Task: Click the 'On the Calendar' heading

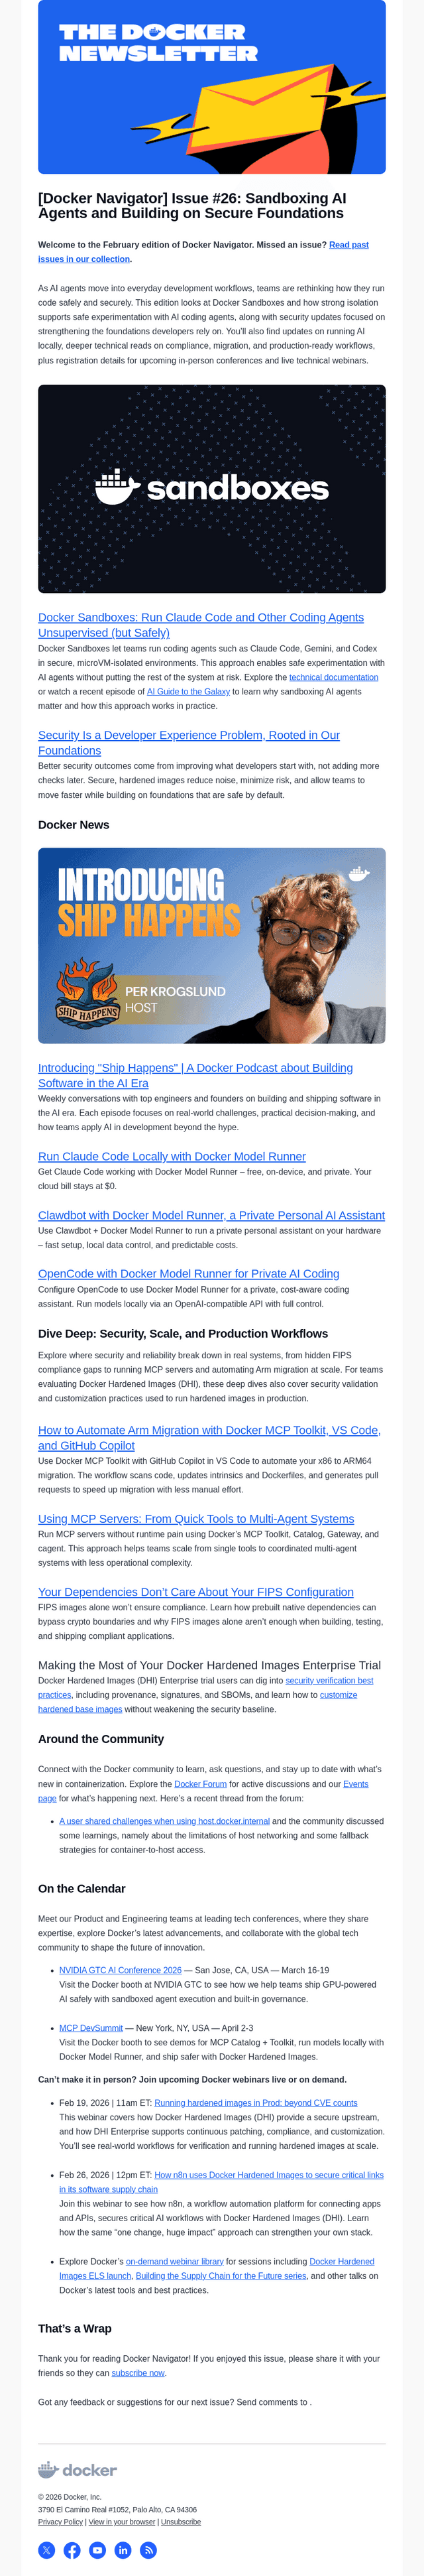Action: [82, 1889]
